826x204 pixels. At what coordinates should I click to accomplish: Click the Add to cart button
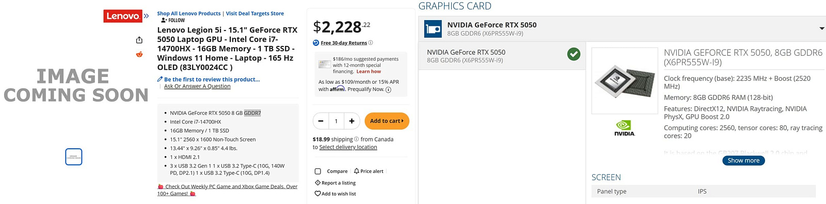coord(387,121)
